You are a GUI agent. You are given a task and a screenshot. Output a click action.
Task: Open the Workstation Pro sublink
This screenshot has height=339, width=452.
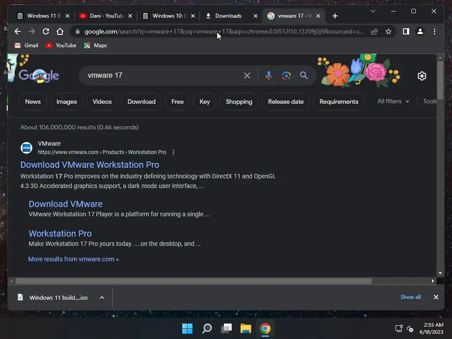[x=60, y=234]
